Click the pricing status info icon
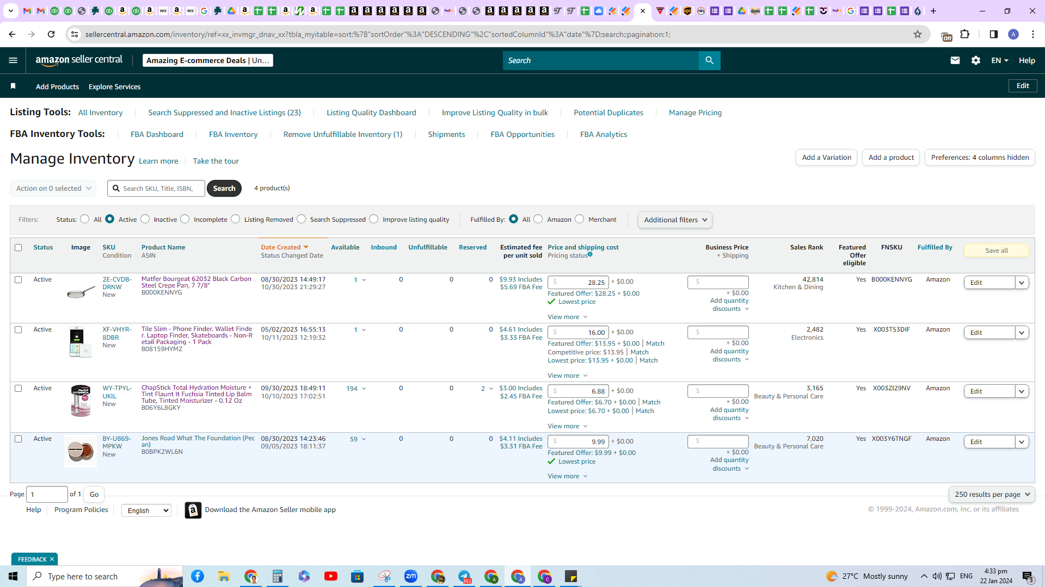This screenshot has height=587, width=1045. tap(590, 254)
